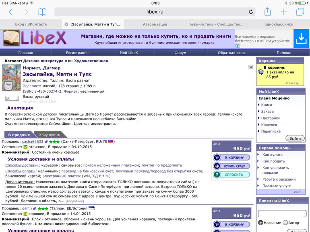
Task: Tap the Safari share icon
Action: pyautogui.click(x=267, y=12)
